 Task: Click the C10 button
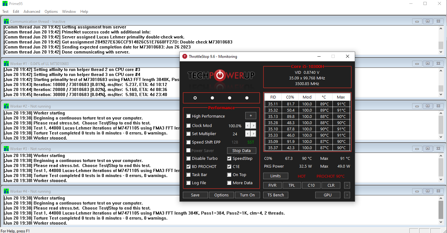pyautogui.click(x=311, y=185)
